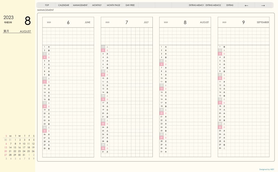
Task: Click the September 18 row
Action: (x=243, y=106)
